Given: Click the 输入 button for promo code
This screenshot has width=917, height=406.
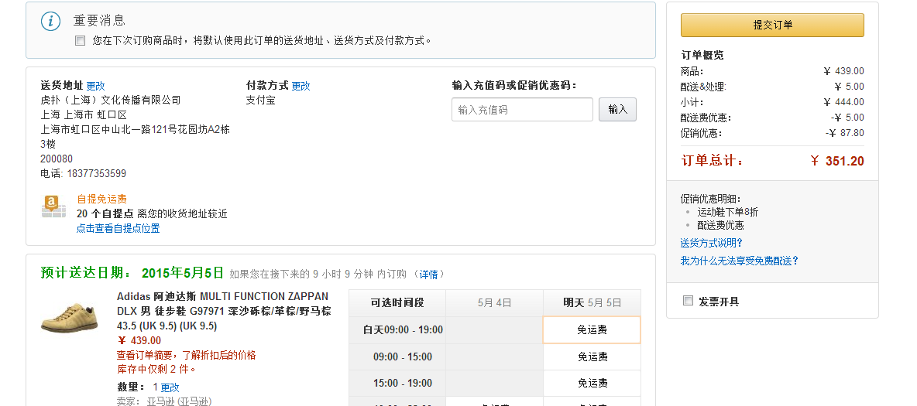Looking at the screenshot, I should click(617, 109).
